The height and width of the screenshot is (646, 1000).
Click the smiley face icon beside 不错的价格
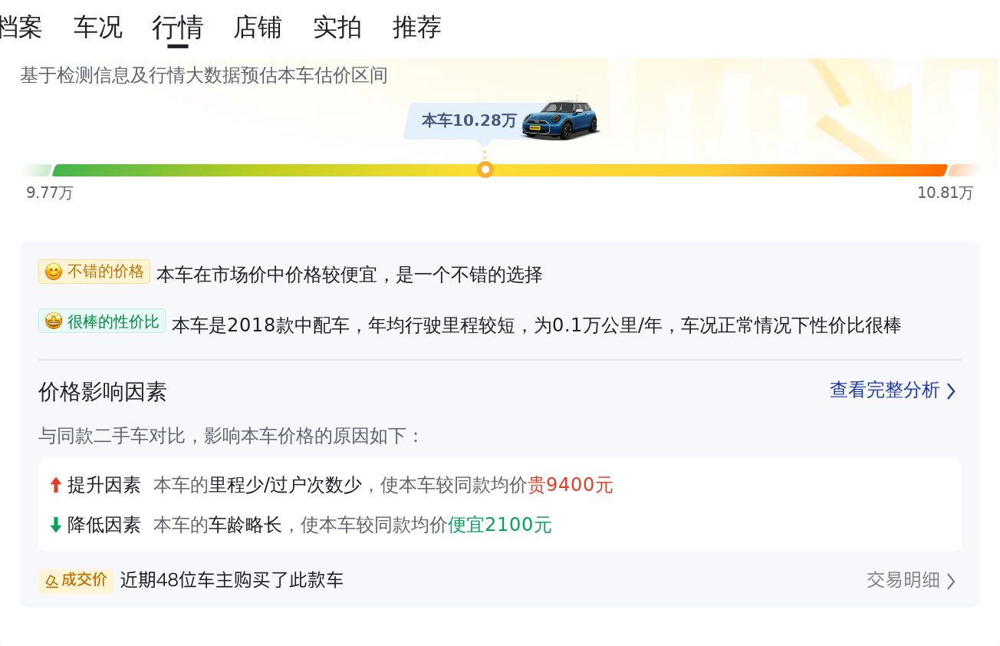53,272
